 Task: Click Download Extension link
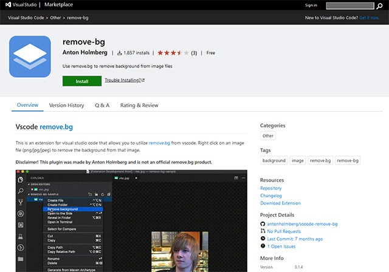[x=280, y=203]
